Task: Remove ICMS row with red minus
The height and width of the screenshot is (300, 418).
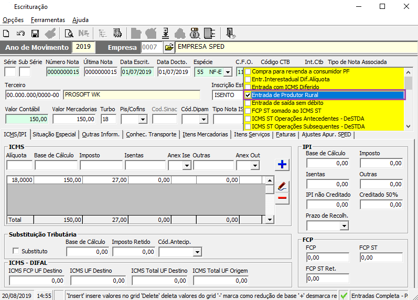Action: coord(282,198)
